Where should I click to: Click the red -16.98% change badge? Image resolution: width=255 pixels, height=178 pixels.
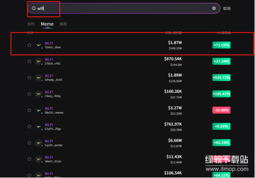click(221, 110)
